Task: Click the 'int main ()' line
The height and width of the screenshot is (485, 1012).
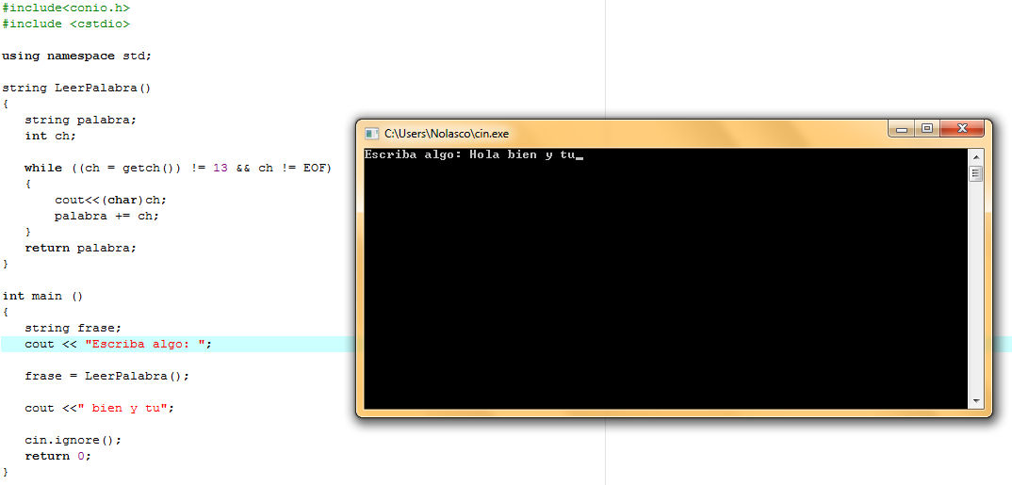Action: [x=42, y=296]
